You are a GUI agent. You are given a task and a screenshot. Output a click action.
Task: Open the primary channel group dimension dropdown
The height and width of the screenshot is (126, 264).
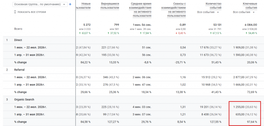(x=40, y=4)
